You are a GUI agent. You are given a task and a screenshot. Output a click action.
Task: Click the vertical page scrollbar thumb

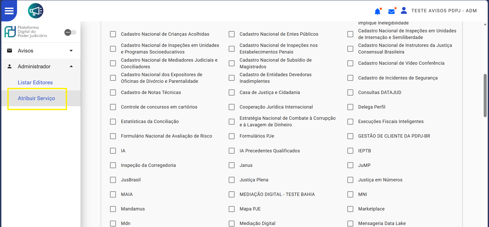(x=485, y=96)
